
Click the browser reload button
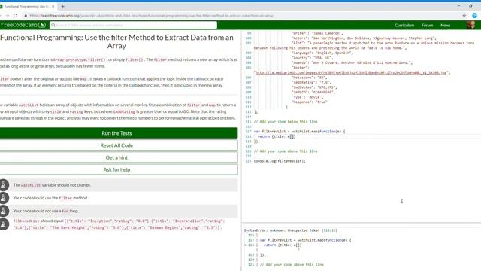tap(15, 15)
